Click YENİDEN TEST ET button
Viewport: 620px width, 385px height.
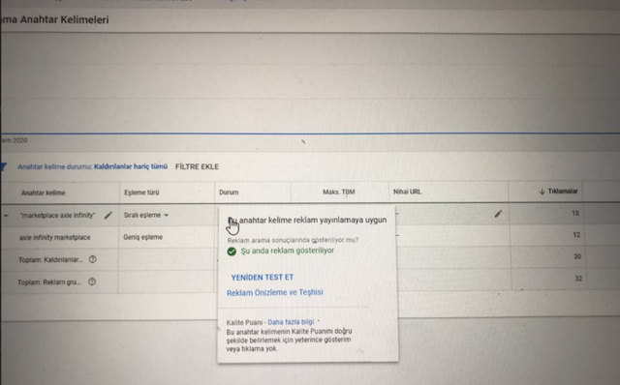pos(263,278)
